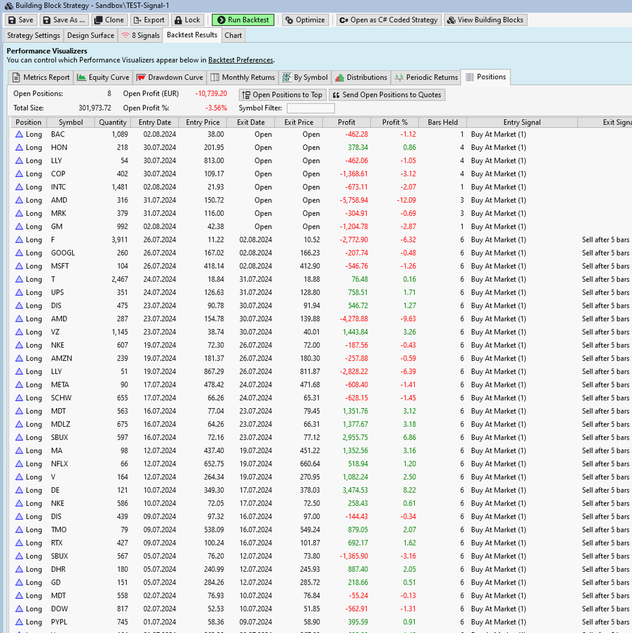Viewport: 632px width, 633px height.
Task: Click Long triangle icon of AMZN row
Action: click(19, 358)
